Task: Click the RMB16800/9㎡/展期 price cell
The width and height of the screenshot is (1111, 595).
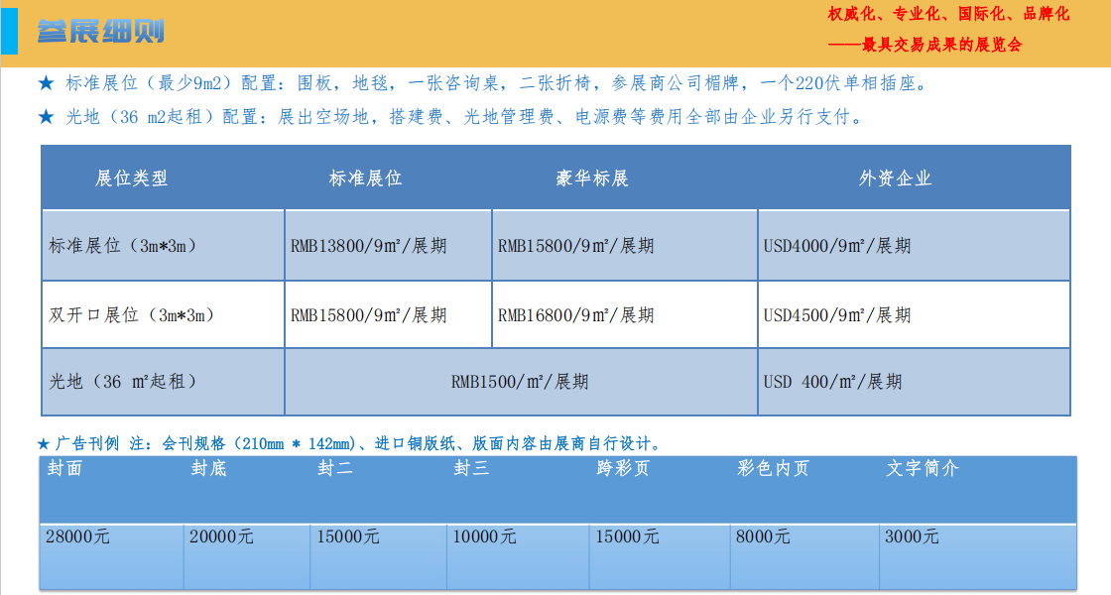Action: [575, 315]
